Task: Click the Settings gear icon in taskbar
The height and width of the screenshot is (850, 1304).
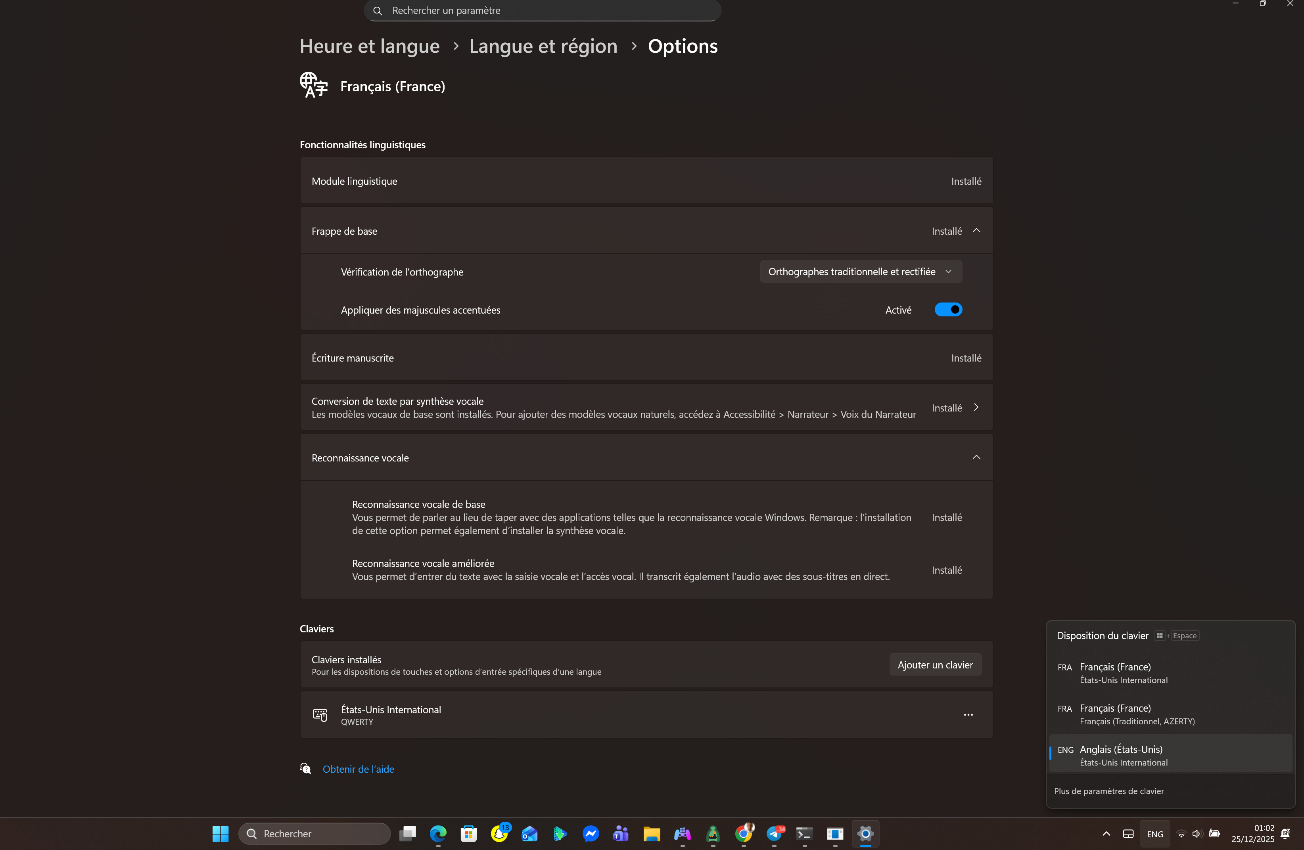Action: (866, 834)
